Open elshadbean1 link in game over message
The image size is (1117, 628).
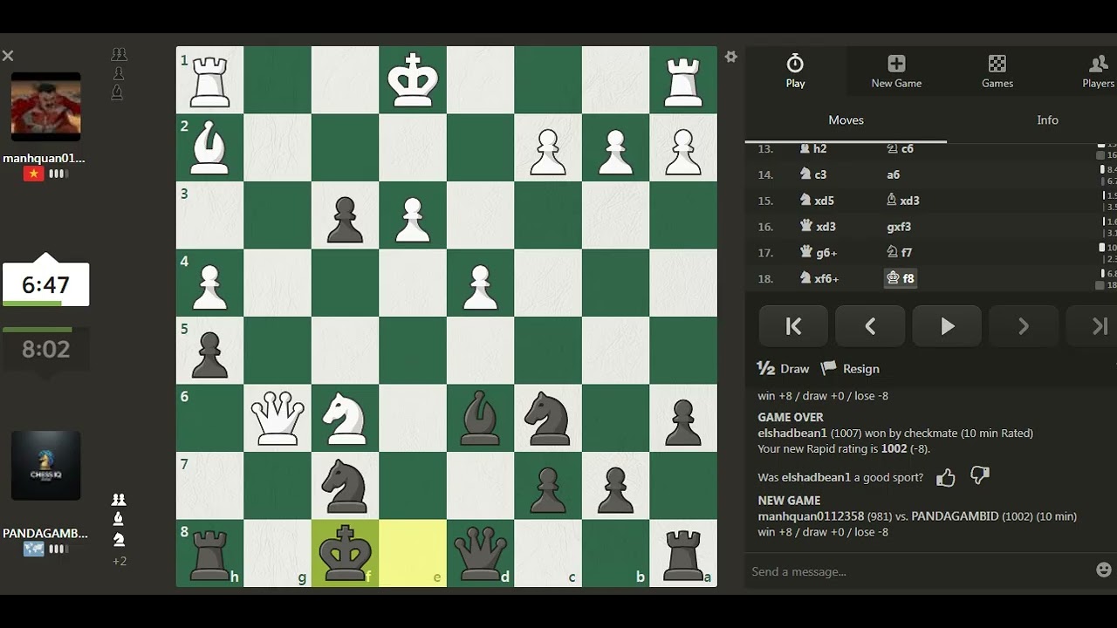click(x=791, y=433)
